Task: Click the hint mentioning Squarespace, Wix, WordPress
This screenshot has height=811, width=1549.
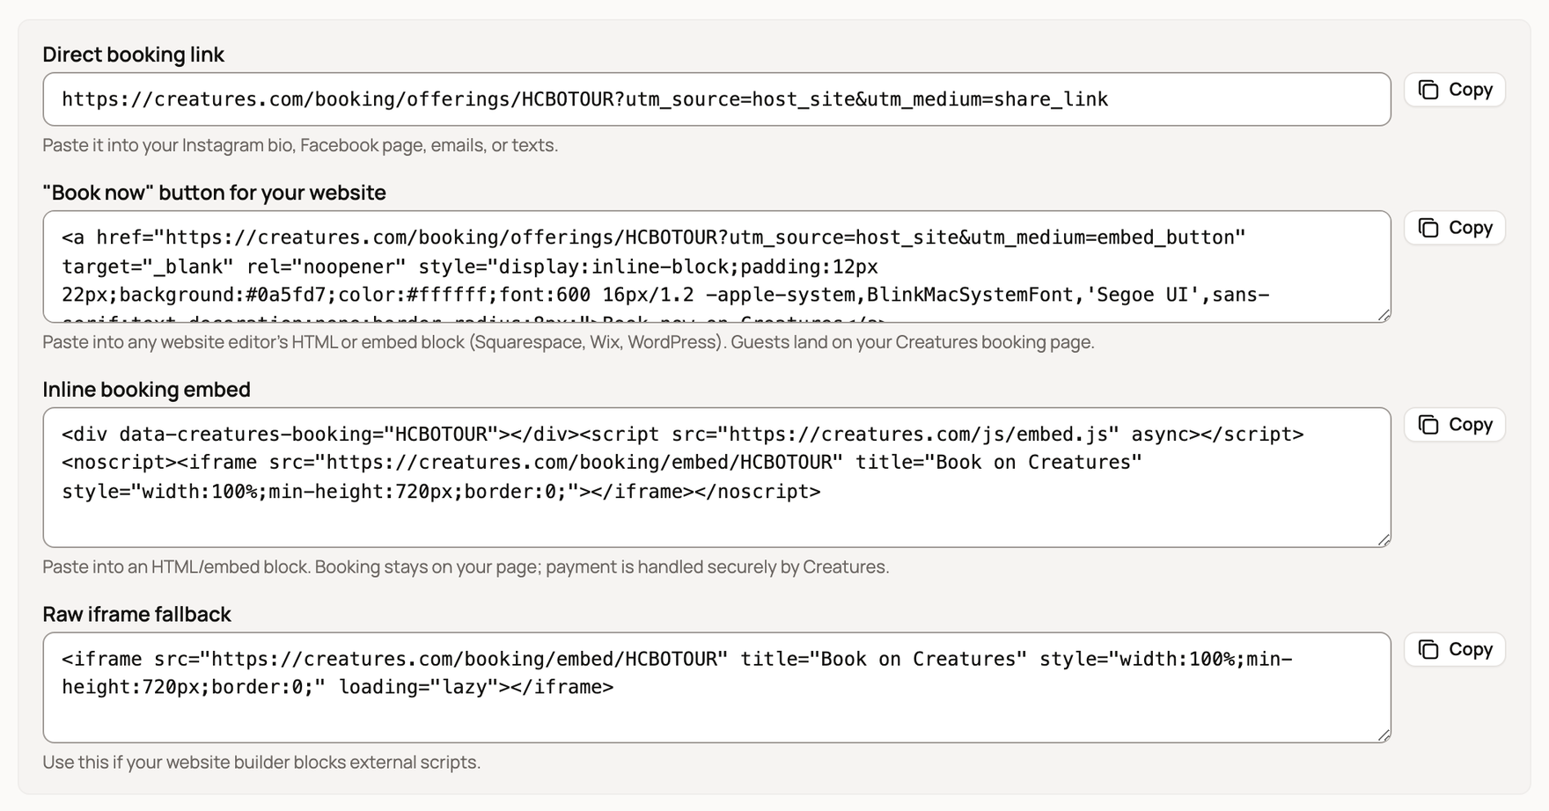Action: coord(569,342)
